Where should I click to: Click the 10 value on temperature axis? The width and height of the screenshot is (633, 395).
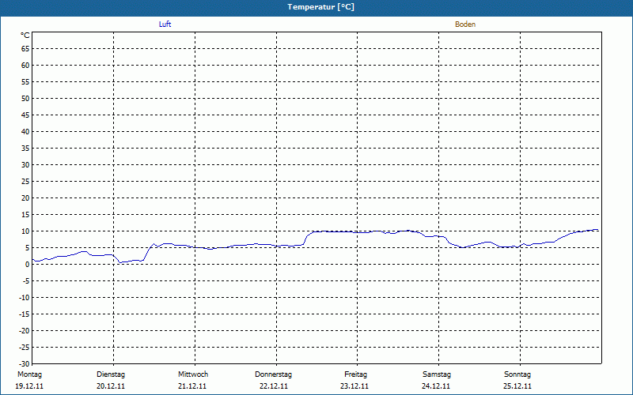coord(25,231)
